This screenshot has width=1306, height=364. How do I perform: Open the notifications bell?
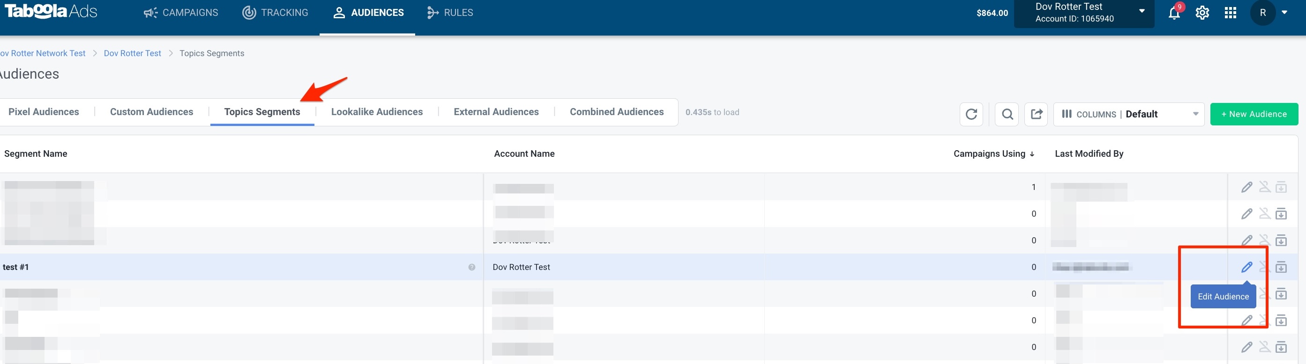1174,13
